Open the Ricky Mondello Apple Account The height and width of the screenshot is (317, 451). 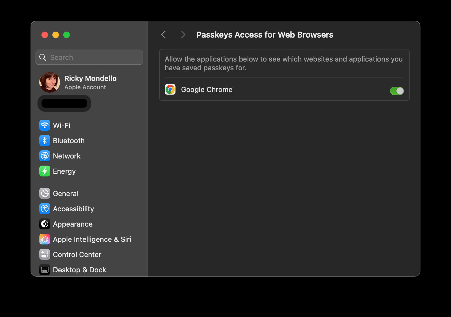pyautogui.click(x=90, y=82)
